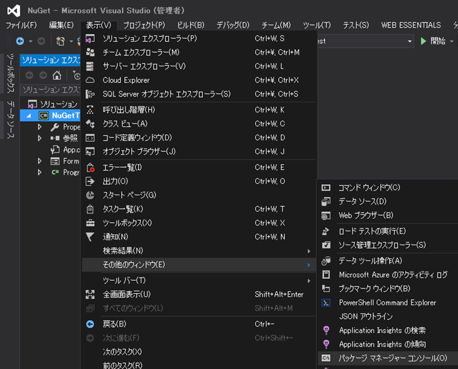Click the Web ブラウザー(B) icon
Image resolution: width=458 pixels, height=369 pixels.
click(326, 216)
